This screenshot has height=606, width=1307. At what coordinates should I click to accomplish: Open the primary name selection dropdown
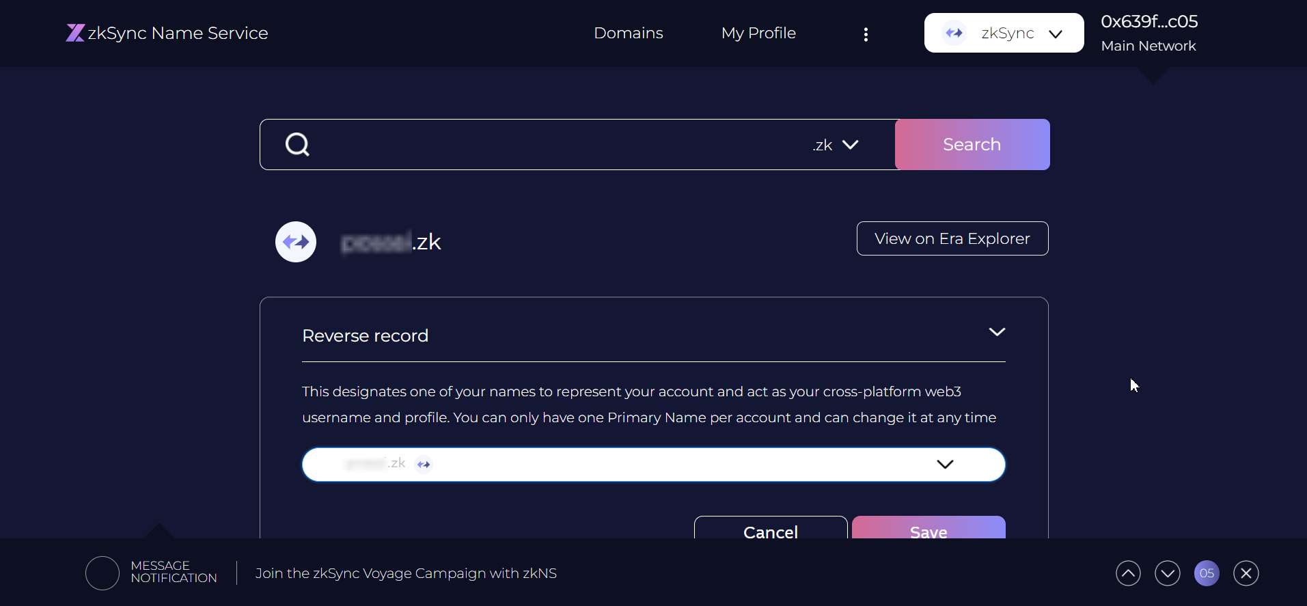coord(654,465)
